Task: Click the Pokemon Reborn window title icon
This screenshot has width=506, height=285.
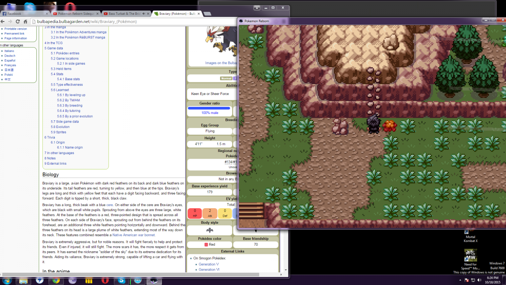Action: click(242, 21)
